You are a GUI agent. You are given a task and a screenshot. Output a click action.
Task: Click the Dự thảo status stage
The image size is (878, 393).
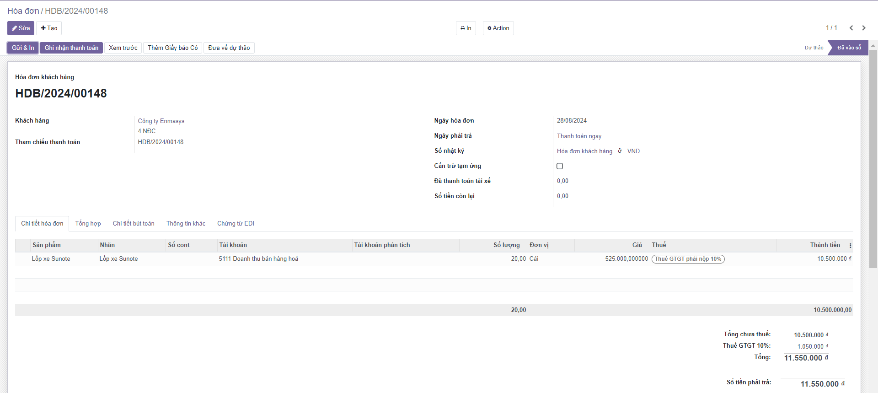tap(814, 48)
